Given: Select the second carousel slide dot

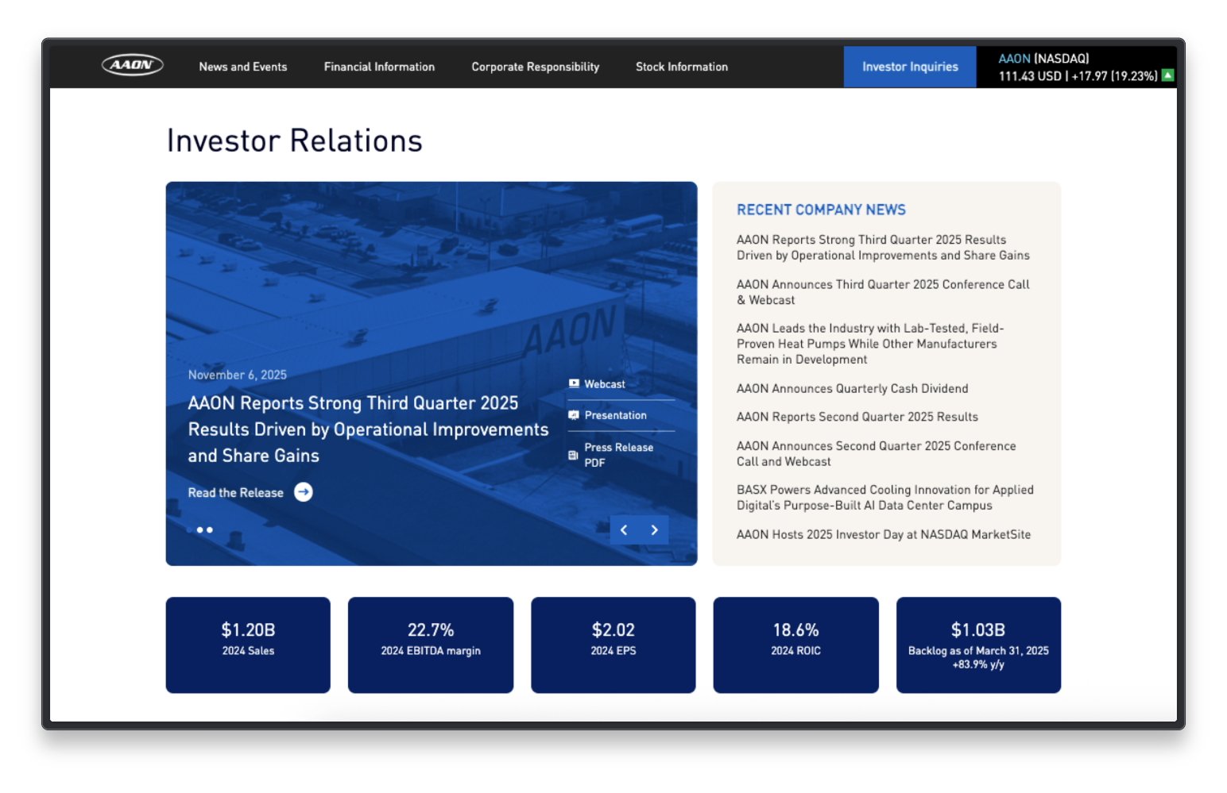Looking at the screenshot, I should pos(210,529).
